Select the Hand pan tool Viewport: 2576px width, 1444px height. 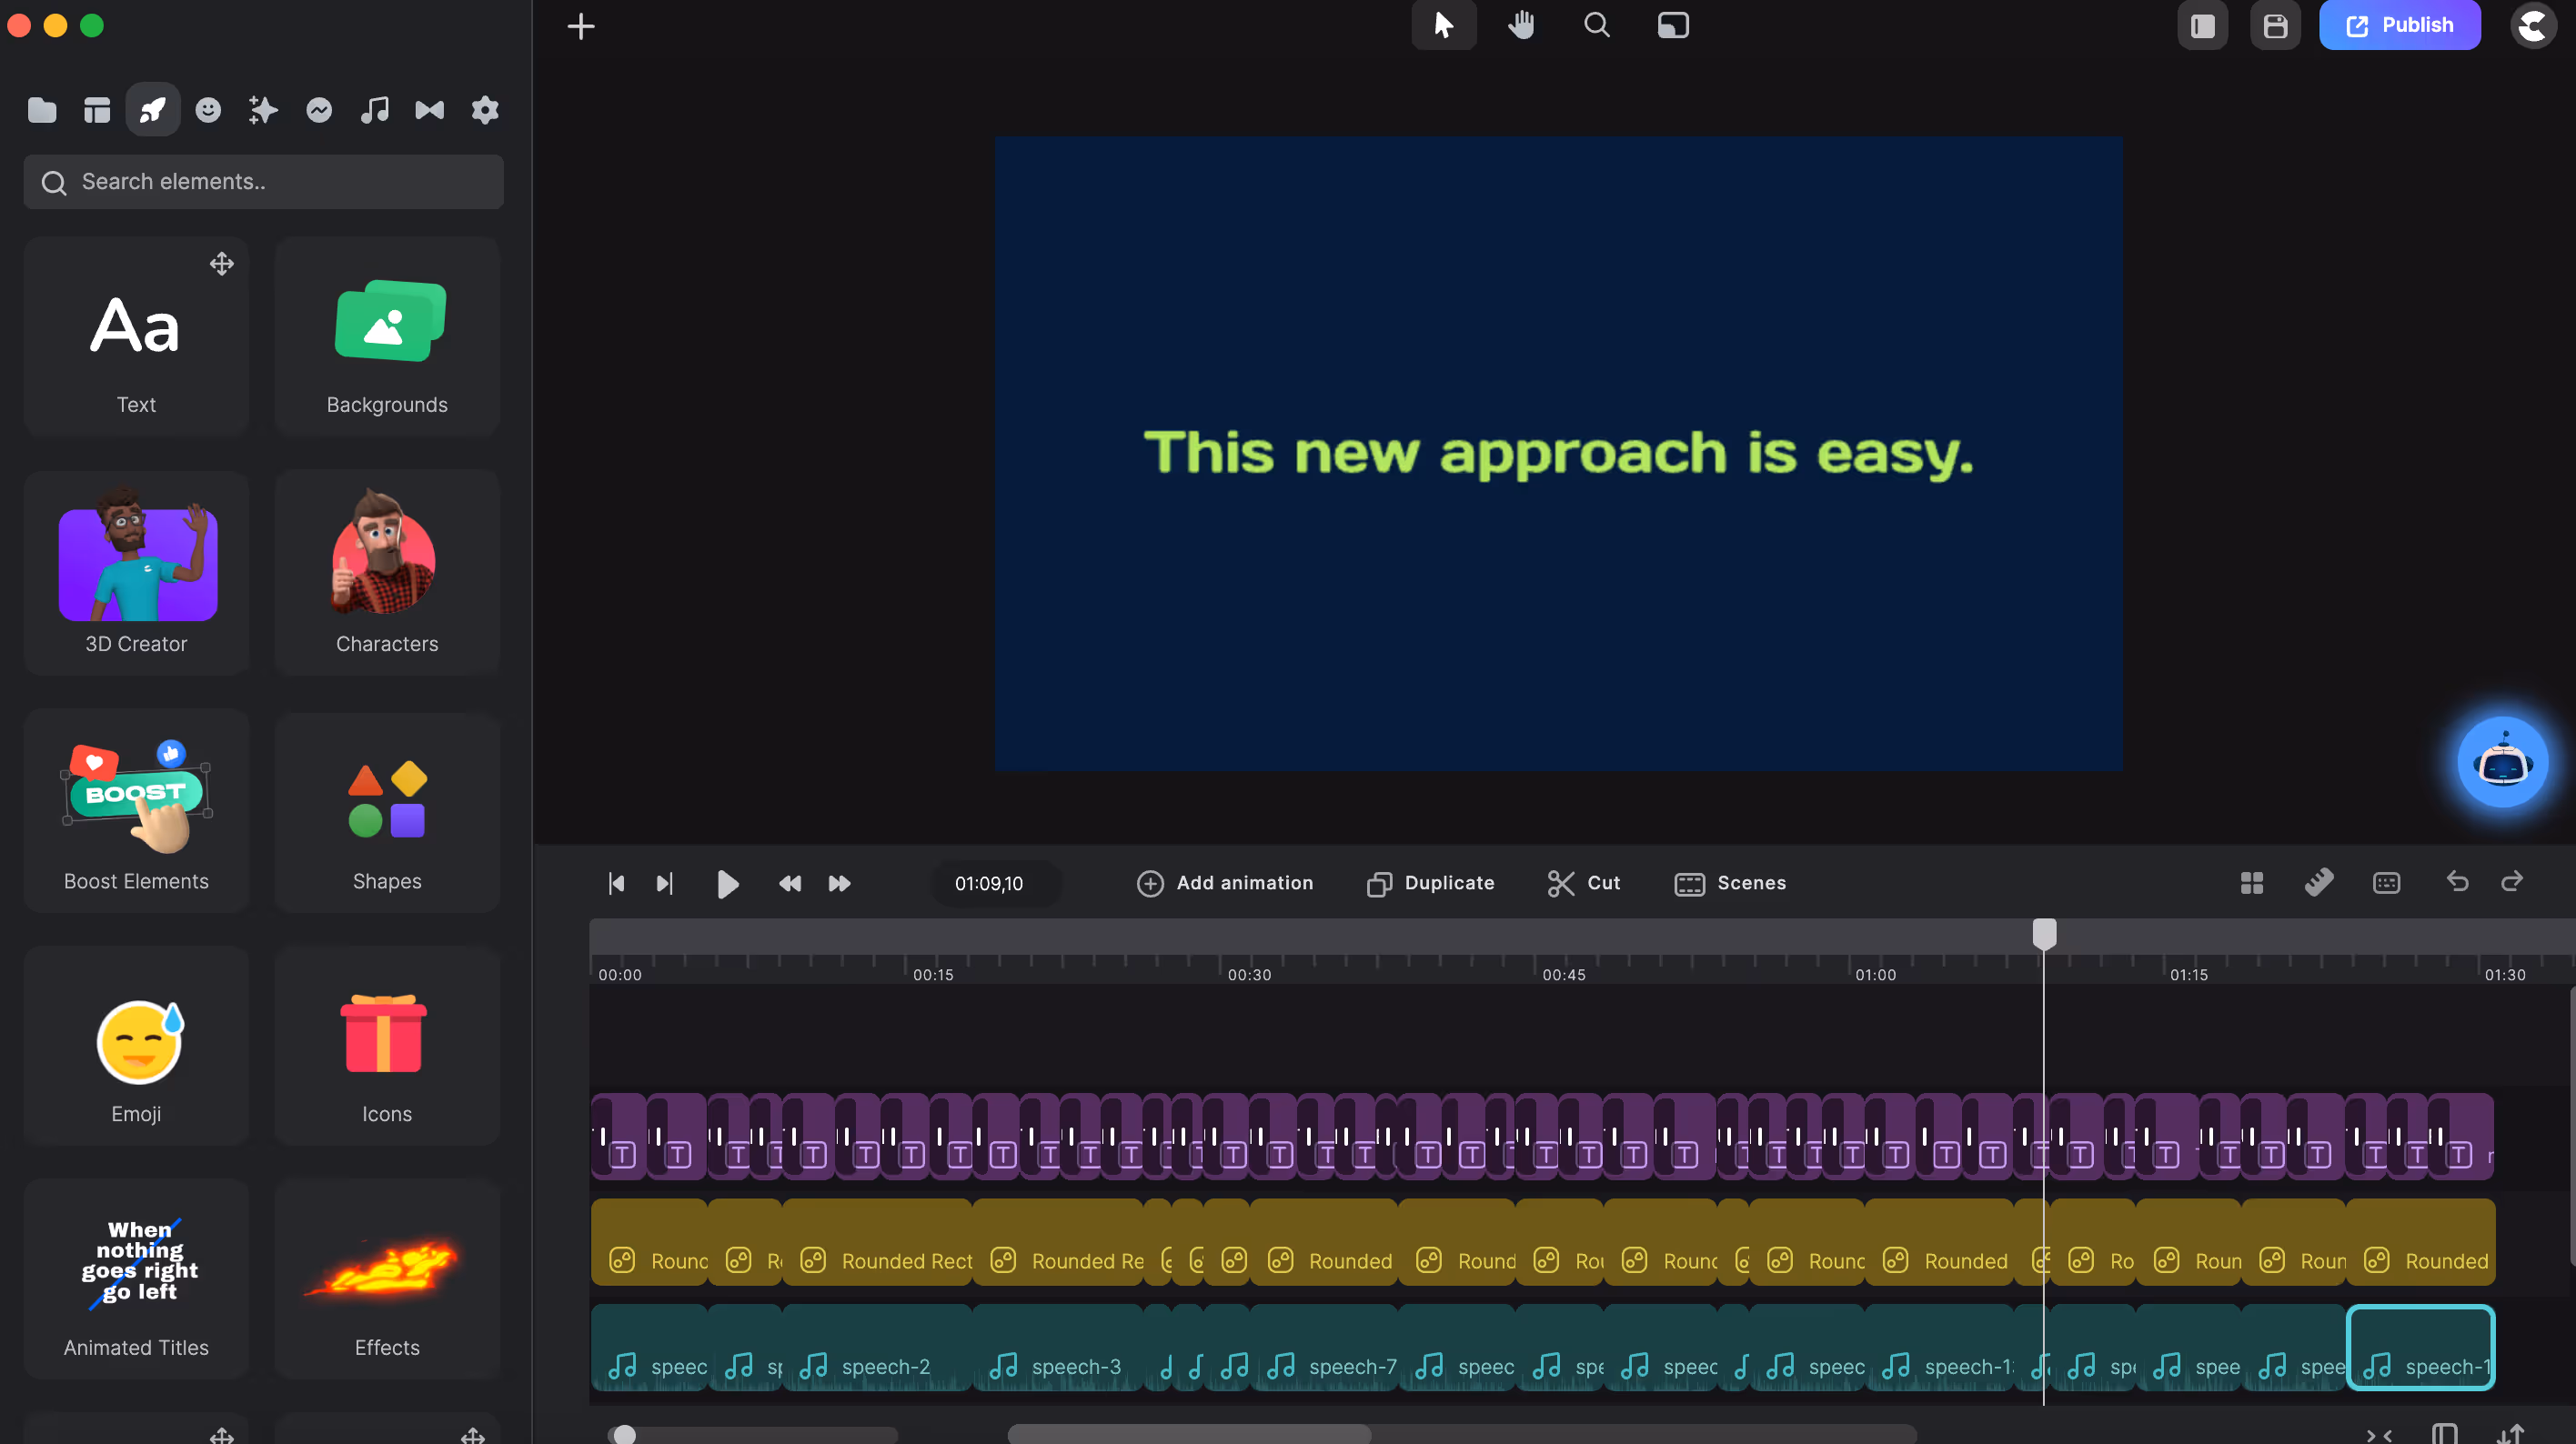pyautogui.click(x=1521, y=25)
